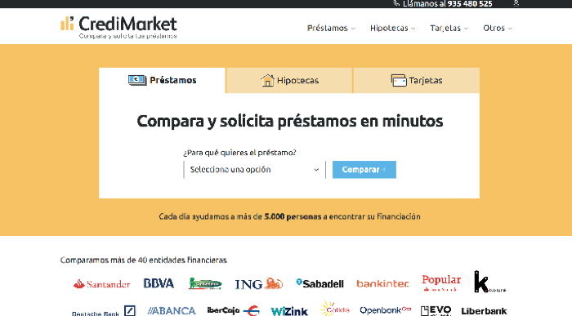Click the blue Comparar button
The width and height of the screenshot is (572, 316).
[x=364, y=170]
